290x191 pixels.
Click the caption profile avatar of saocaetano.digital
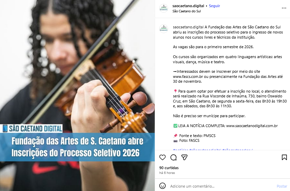164,29
